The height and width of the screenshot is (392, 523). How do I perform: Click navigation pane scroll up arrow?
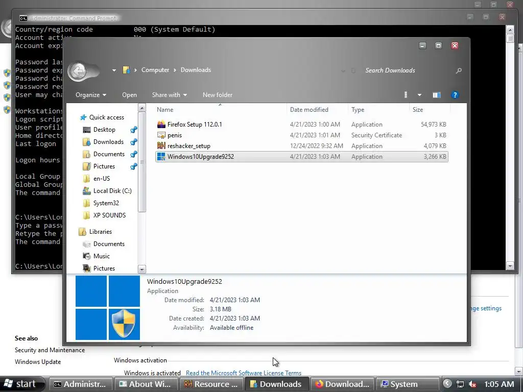142,108
